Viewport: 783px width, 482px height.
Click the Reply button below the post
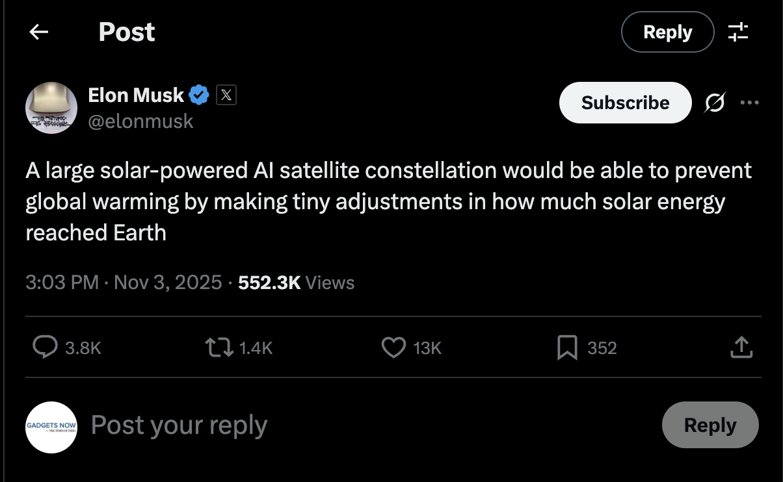coord(710,425)
